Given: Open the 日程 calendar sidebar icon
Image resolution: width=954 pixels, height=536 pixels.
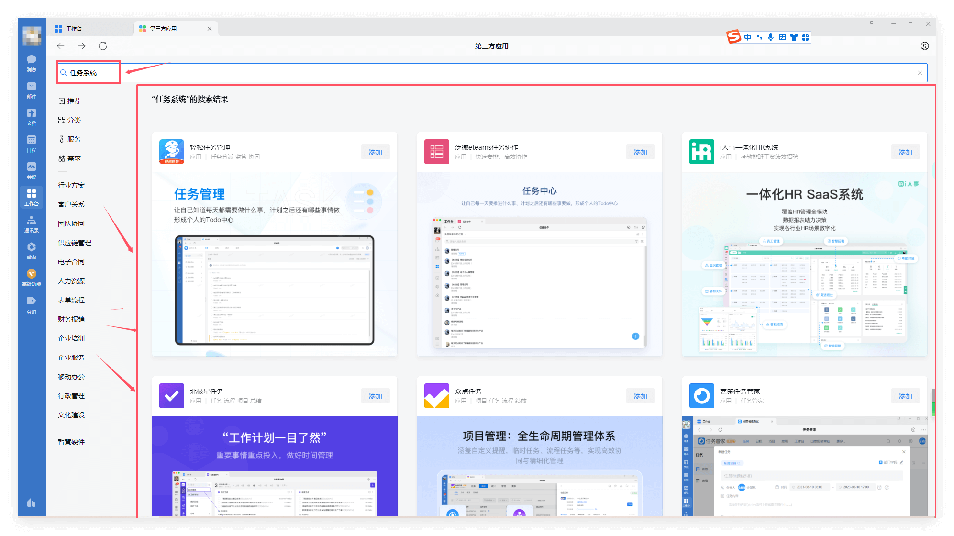Looking at the screenshot, I should coord(32,143).
